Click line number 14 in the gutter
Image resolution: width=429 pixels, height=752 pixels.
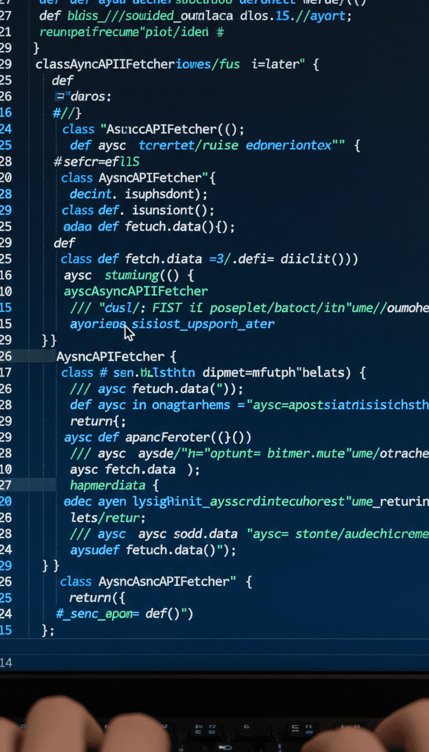click(x=6, y=663)
